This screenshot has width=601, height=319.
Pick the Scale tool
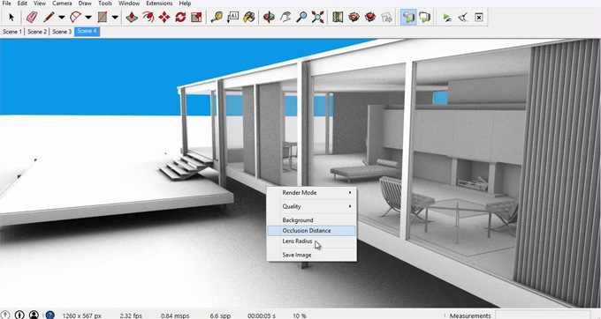(196, 18)
